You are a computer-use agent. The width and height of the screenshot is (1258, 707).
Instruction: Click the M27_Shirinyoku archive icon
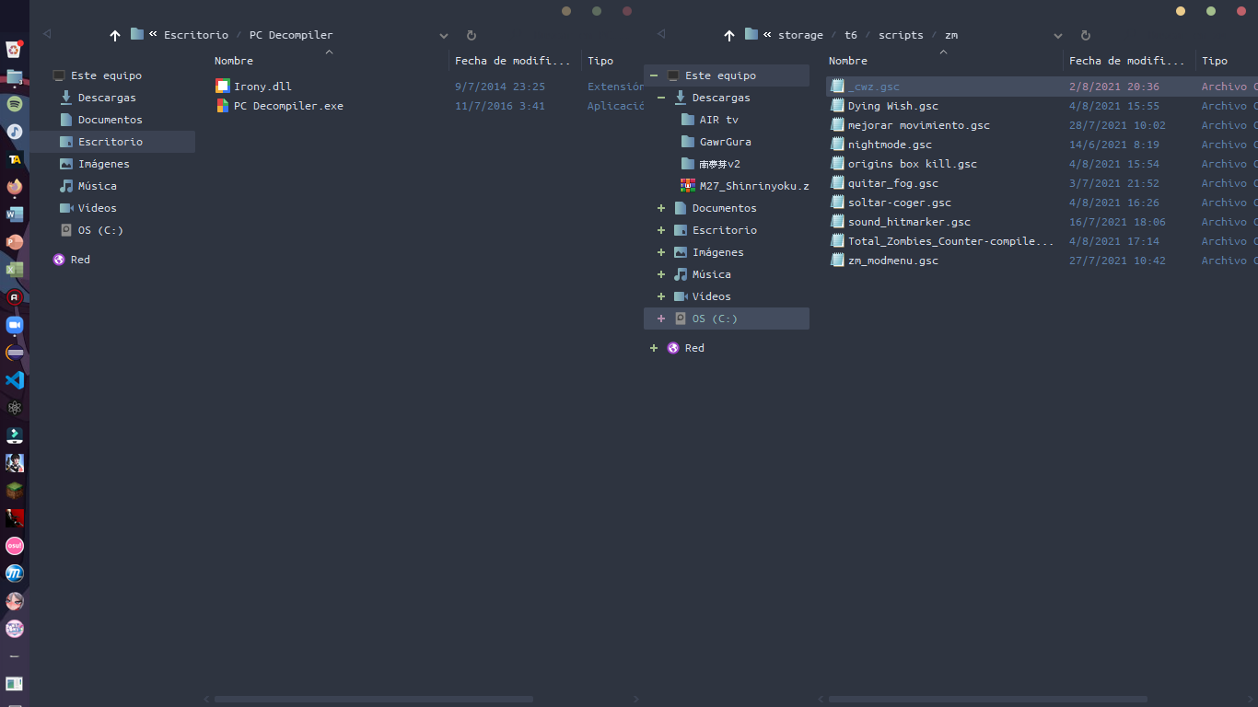click(688, 186)
